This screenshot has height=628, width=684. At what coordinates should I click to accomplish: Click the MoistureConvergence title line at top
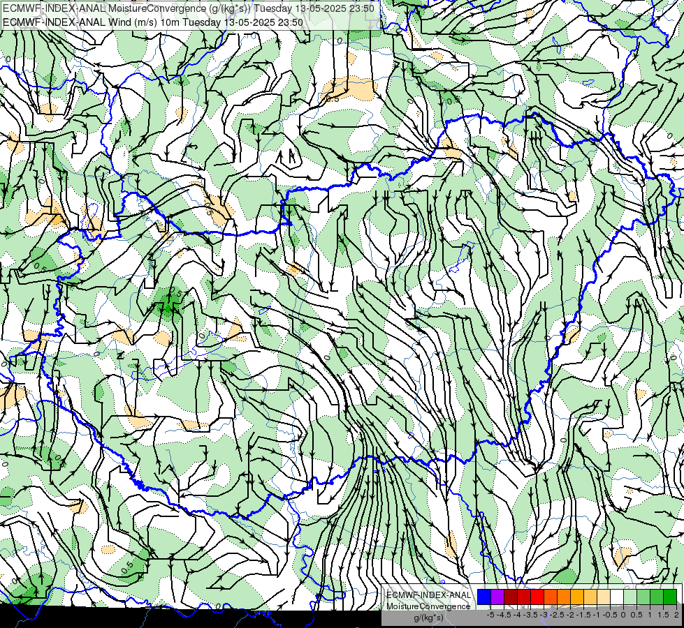(189, 8)
